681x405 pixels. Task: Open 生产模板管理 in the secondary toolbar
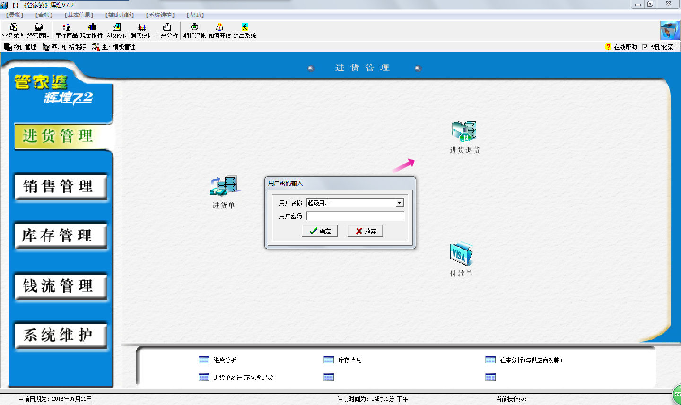pos(114,47)
